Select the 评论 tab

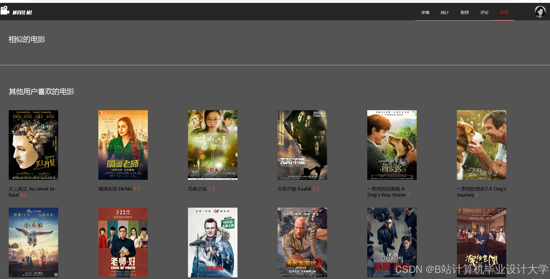[485, 12]
